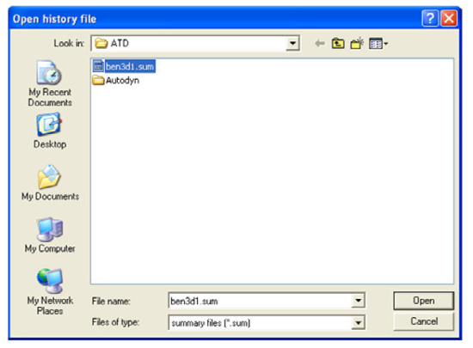Click the Back arrow navigation icon
The height and width of the screenshot is (348, 473).
(x=320, y=44)
